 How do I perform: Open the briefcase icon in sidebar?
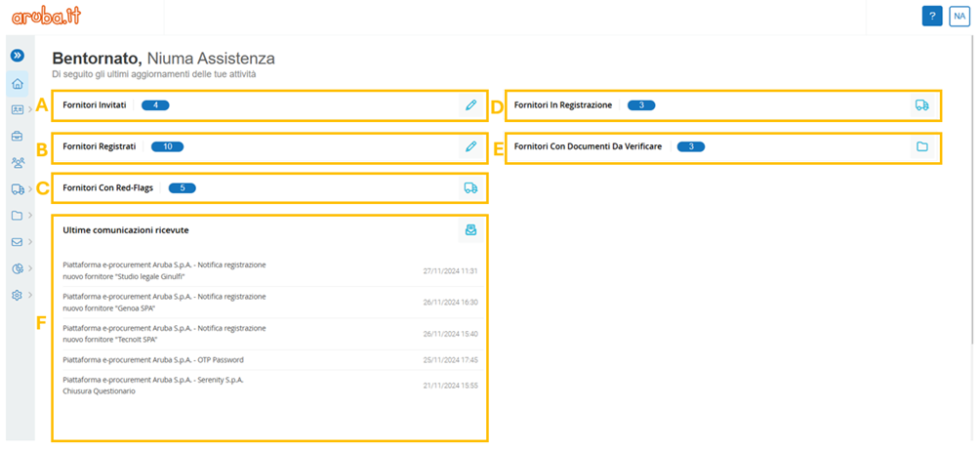[18, 136]
